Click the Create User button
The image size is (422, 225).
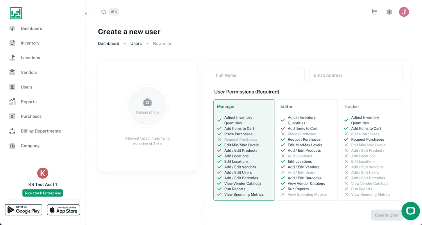point(386,215)
